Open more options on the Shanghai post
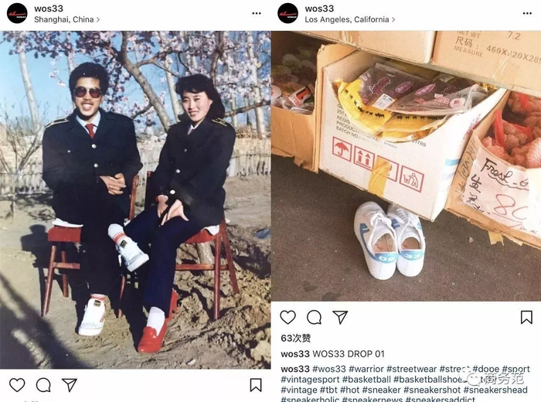This screenshot has width=541, height=402. (x=257, y=13)
